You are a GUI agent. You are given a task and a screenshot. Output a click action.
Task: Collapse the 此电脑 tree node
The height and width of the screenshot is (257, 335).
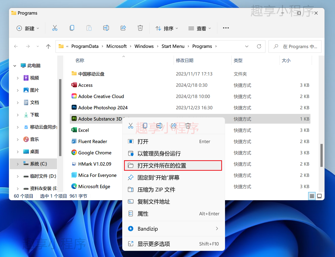(x=15, y=66)
